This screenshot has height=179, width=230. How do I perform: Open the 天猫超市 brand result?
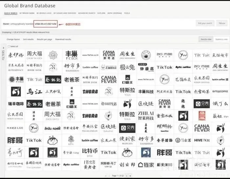[220, 55]
